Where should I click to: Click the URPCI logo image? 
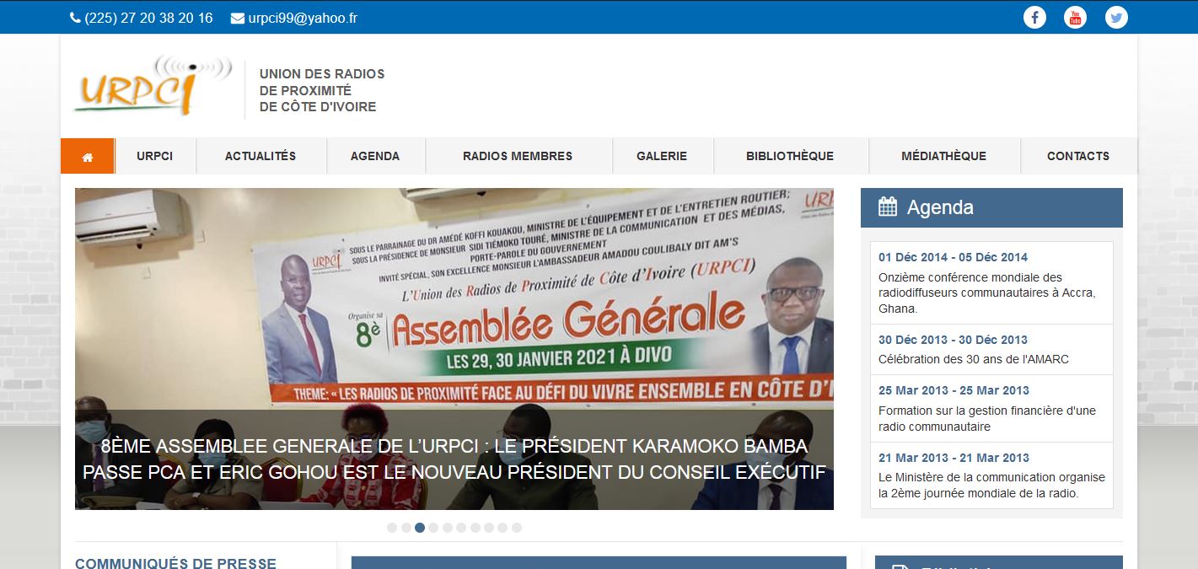(153, 85)
